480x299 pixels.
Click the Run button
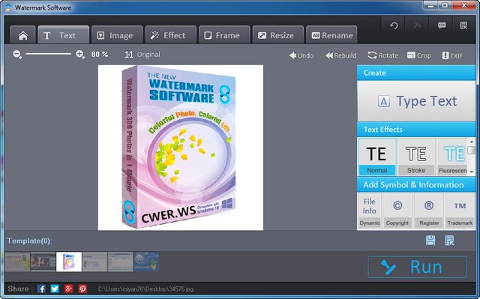[x=417, y=267]
